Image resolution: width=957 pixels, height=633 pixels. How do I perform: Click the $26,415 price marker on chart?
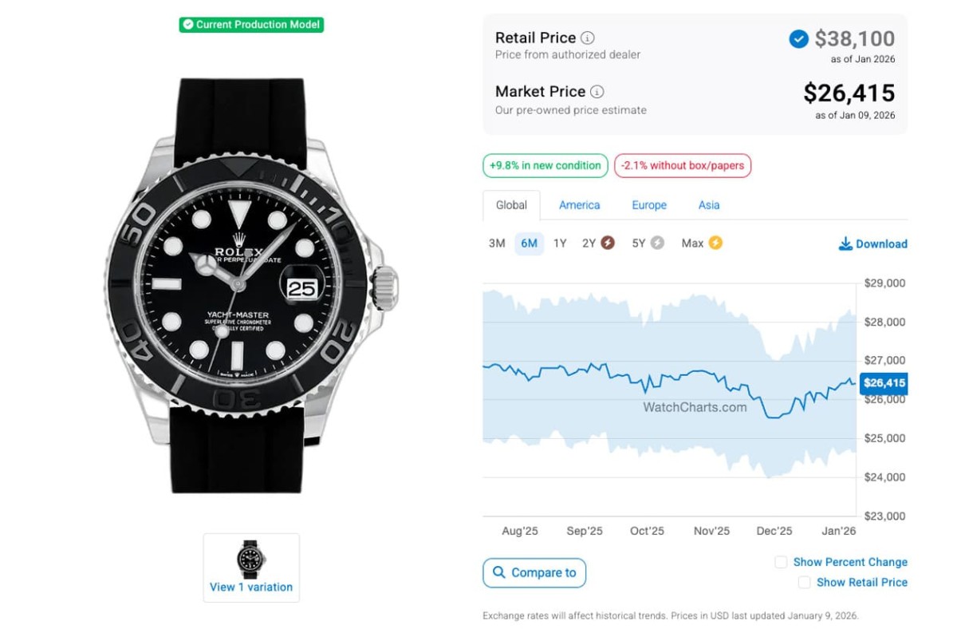(884, 383)
